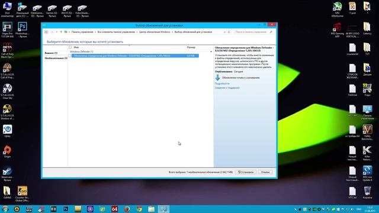
Task: Open the Необязательное (3) updates tab
Action: coord(56,58)
